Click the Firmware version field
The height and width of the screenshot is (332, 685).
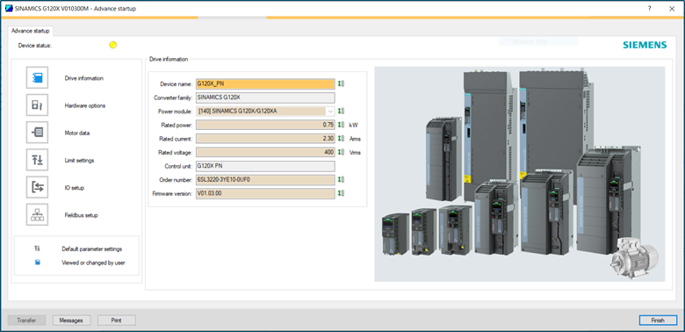[x=265, y=193]
